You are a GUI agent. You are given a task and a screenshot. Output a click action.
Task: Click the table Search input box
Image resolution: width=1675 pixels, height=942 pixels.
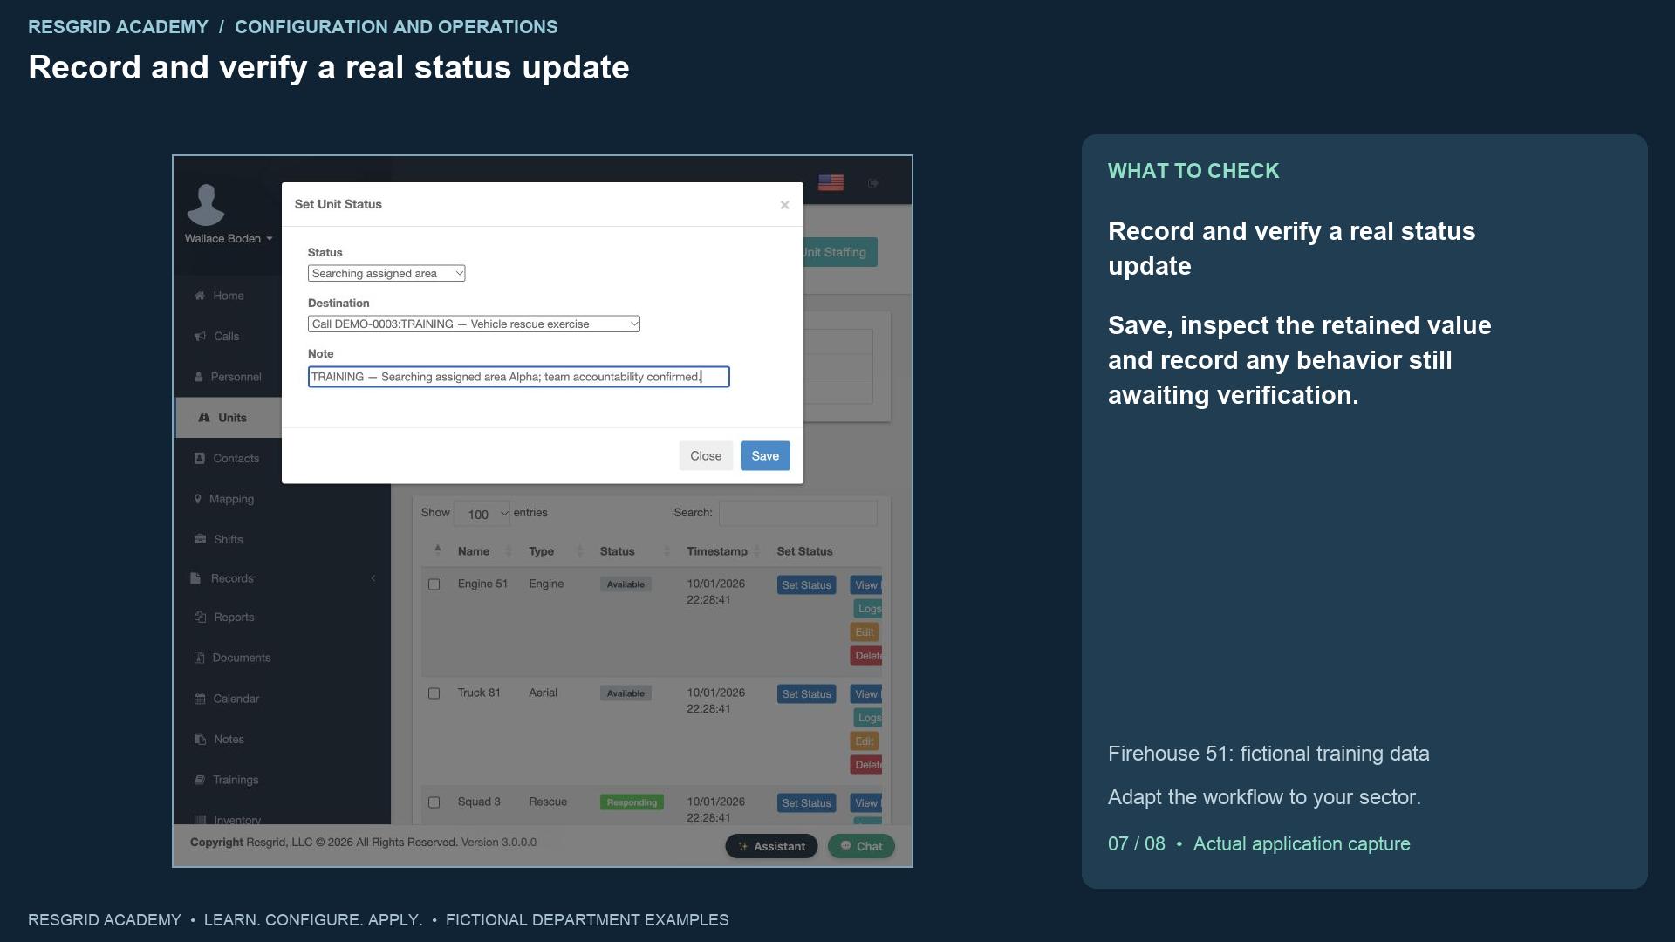(x=797, y=513)
